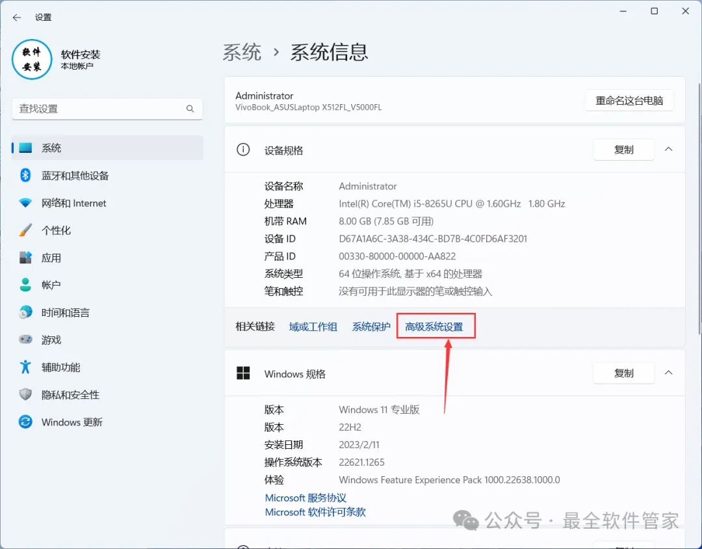The width and height of the screenshot is (702, 549).
Task: Select Windows 更新 menu item
Action: point(107,422)
